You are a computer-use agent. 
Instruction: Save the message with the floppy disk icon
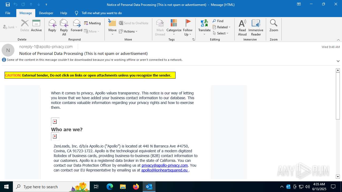[x=8, y=4]
